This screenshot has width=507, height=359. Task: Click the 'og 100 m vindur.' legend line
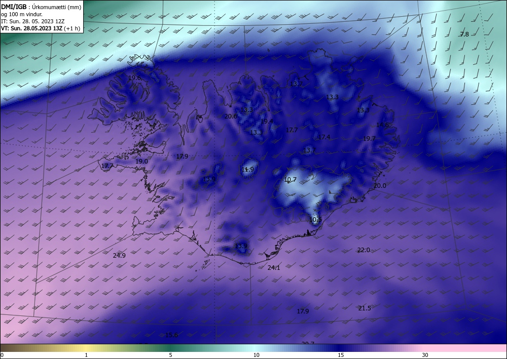(x=22, y=14)
